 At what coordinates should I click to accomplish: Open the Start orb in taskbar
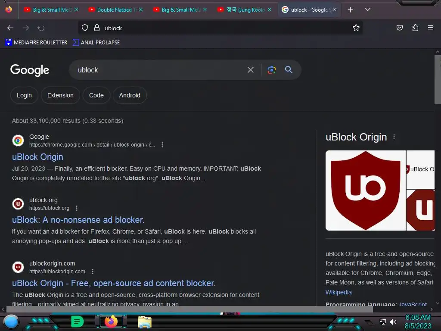pos(11,322)
